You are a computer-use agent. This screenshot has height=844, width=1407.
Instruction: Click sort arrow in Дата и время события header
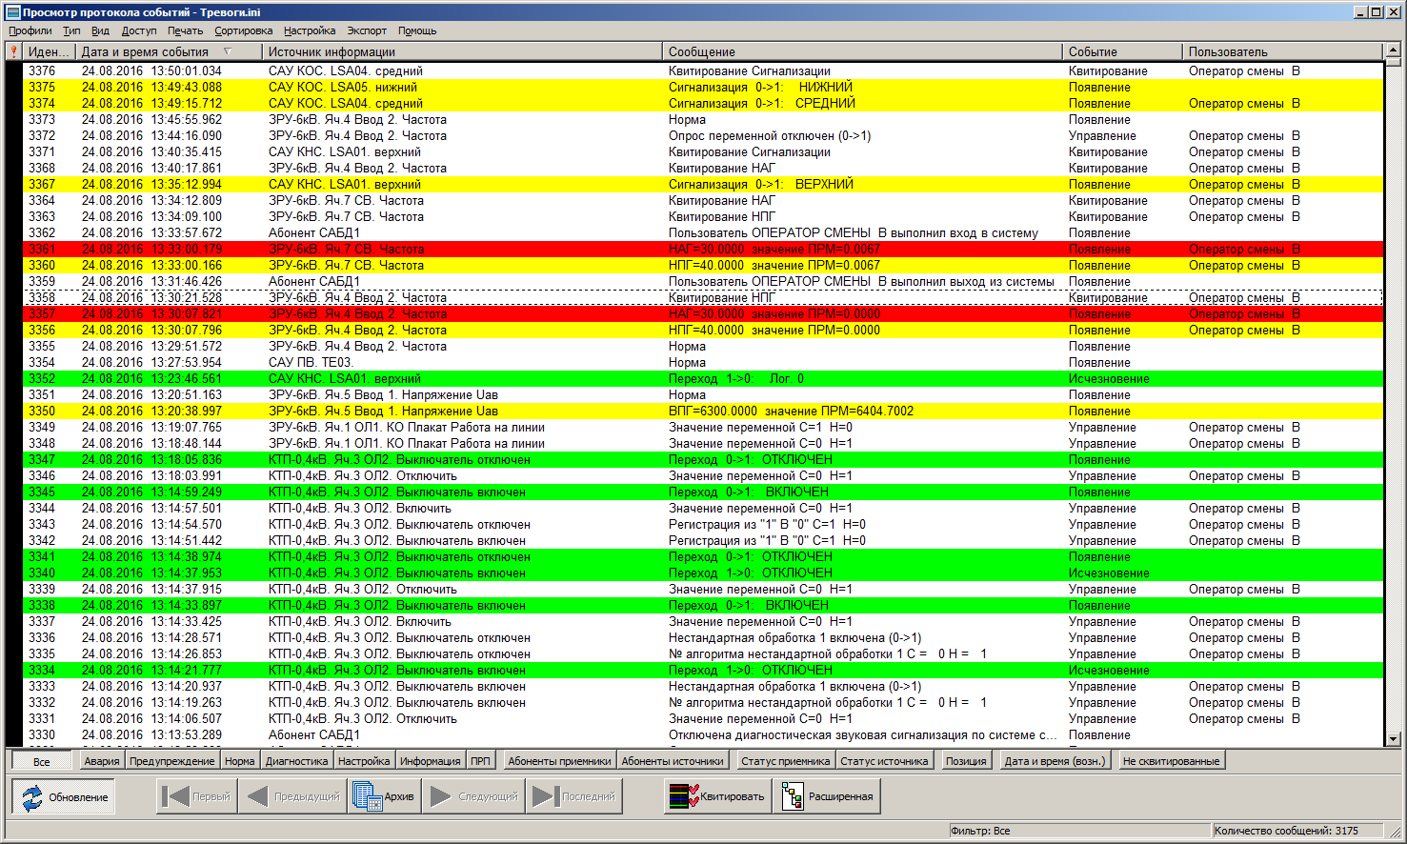[x=228, y=51]
